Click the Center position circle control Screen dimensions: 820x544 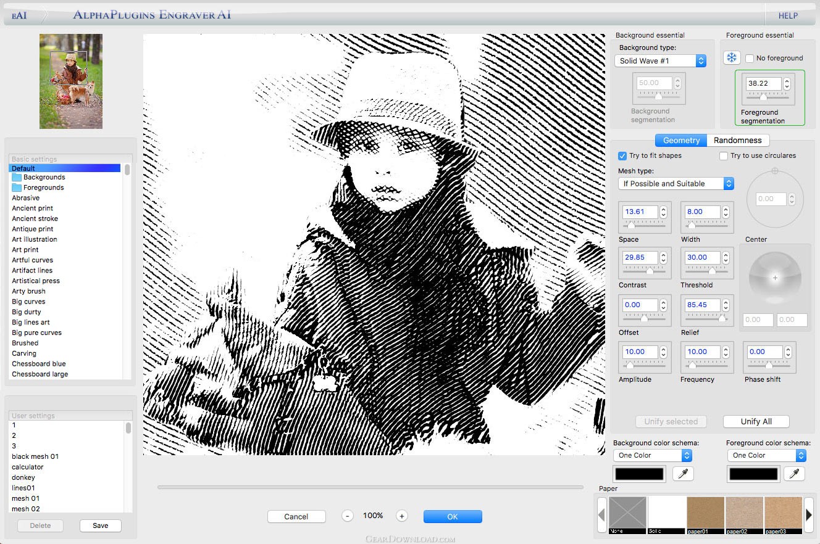click(775, 199)
